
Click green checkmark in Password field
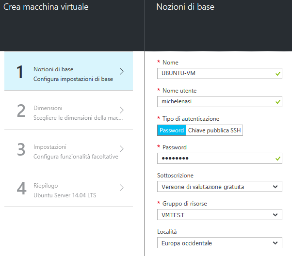pos(277,159)
